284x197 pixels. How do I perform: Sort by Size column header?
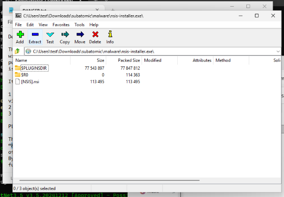pyautogui.click(x=88, y=60)
